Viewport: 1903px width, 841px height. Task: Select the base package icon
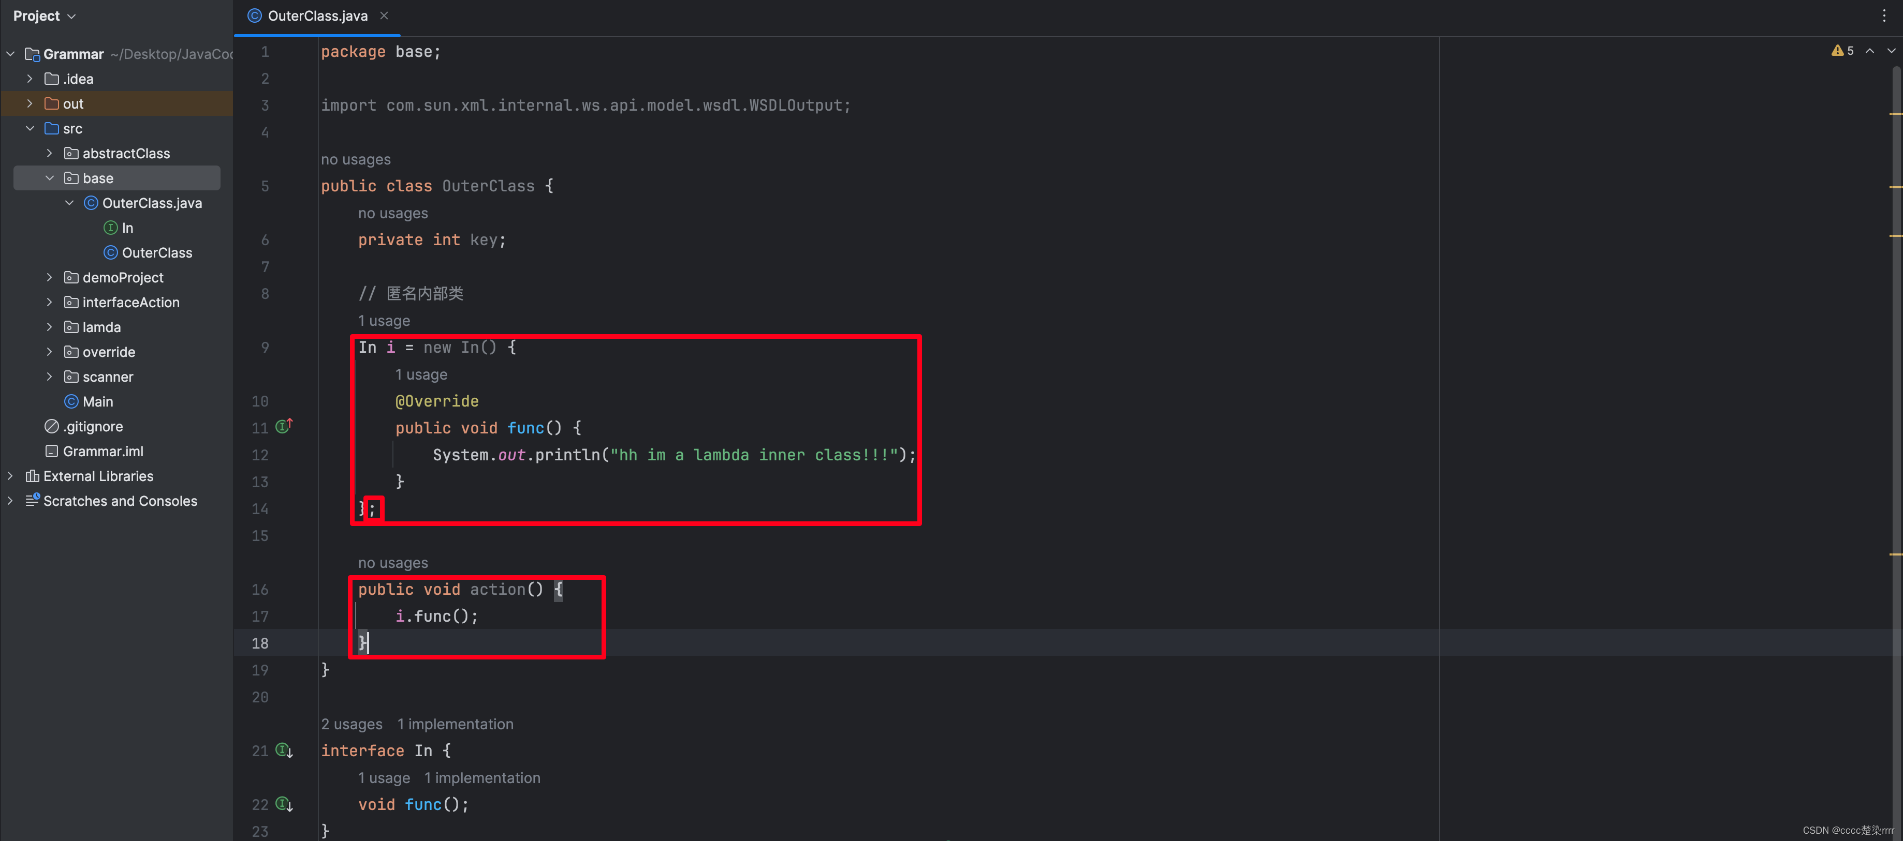pos(71,178)
